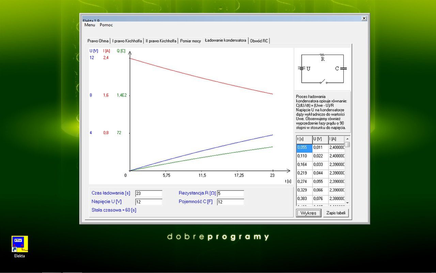
Task: Select the U value cell 0,044
Action: pos(320,173)
